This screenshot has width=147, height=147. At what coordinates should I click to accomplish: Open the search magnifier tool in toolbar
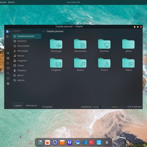tap(8, 73)
